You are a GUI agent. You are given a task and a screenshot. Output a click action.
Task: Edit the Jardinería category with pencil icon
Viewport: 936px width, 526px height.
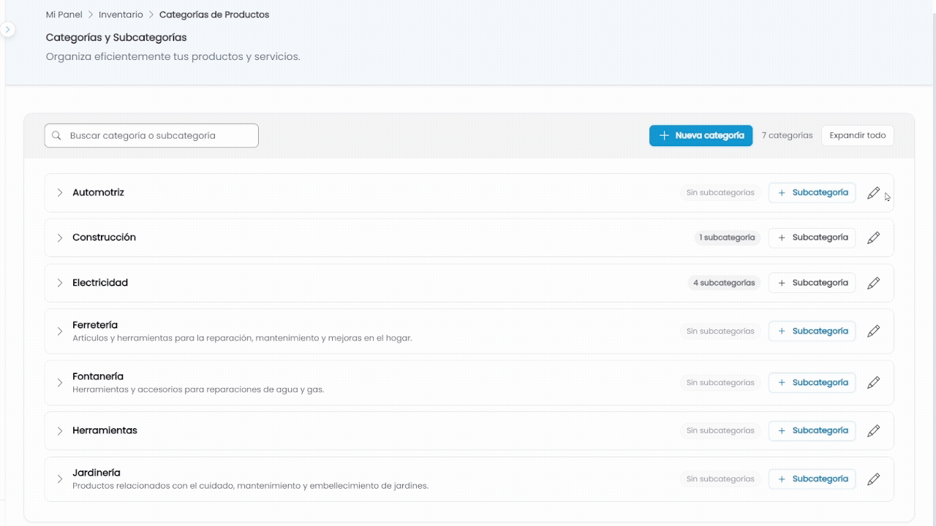[873, 479]
